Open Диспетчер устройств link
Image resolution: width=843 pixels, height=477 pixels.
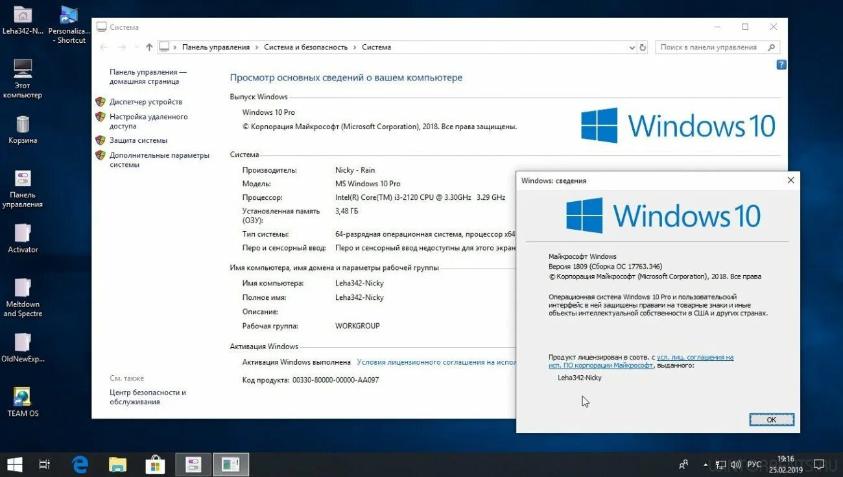pos(146,102)
